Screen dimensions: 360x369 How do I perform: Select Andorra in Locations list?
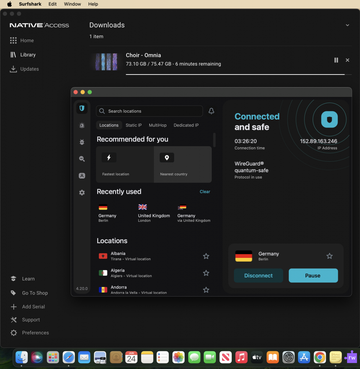pos(154,290)
